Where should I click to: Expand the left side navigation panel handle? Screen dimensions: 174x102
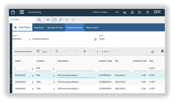(x=11, y=79)
